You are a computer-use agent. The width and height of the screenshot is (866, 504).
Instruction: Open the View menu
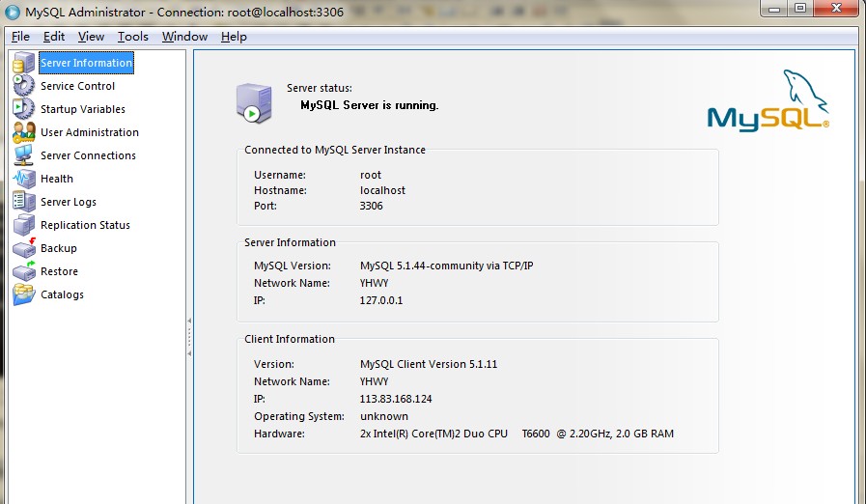click(91, 37)
